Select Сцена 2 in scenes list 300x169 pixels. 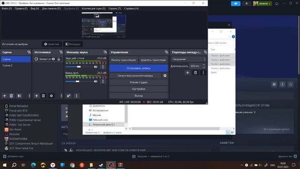click(15, 65)
